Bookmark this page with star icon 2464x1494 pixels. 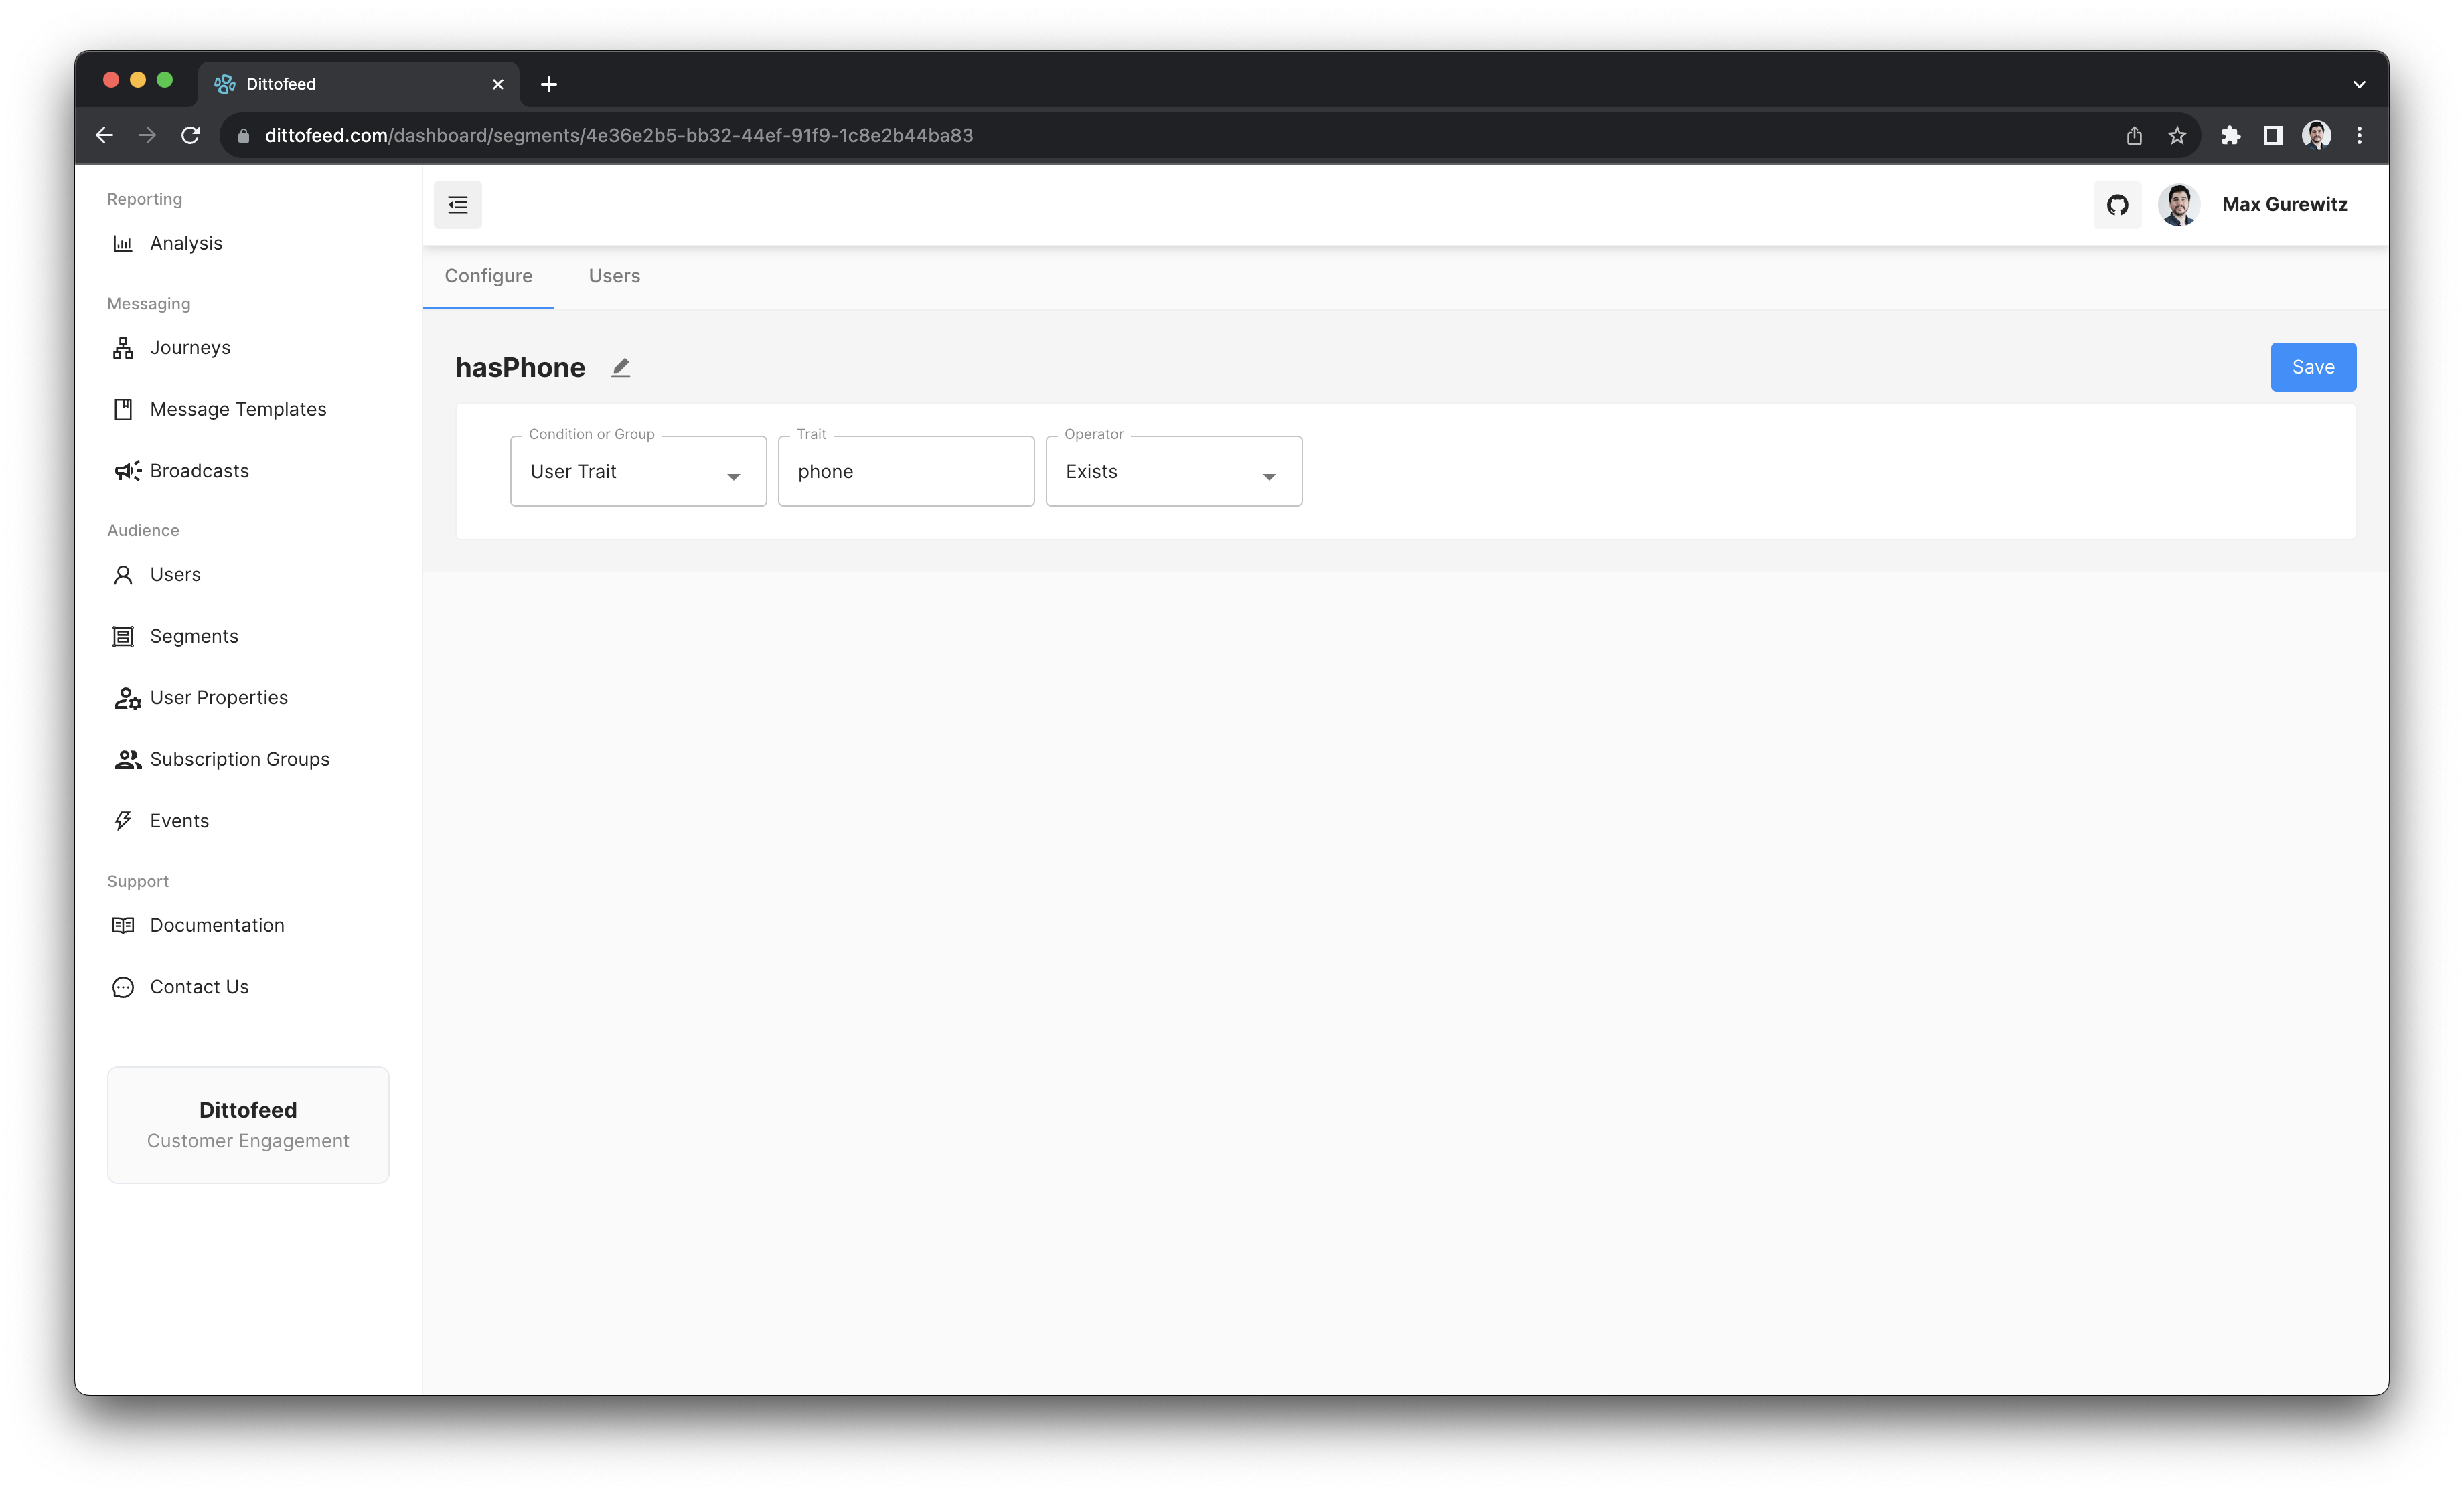click(x=2177, y=135)
